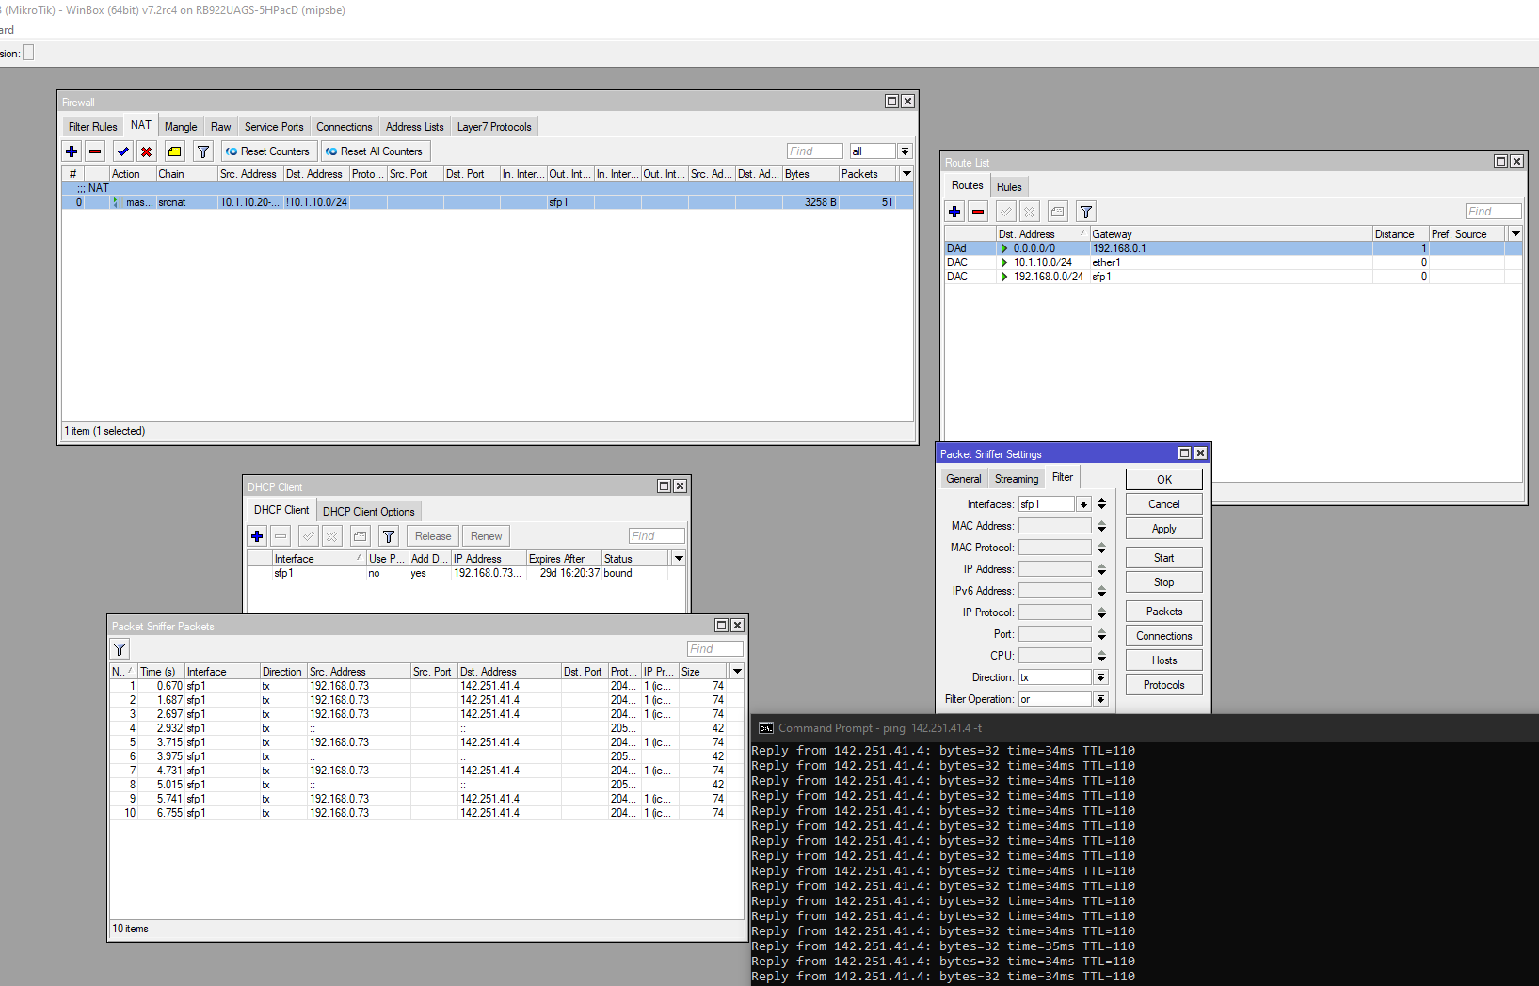Open Route List columns dropdown arrow
Image resolution: width=1539 pixels, height=986 pixels.
[x=1515, y=234]
